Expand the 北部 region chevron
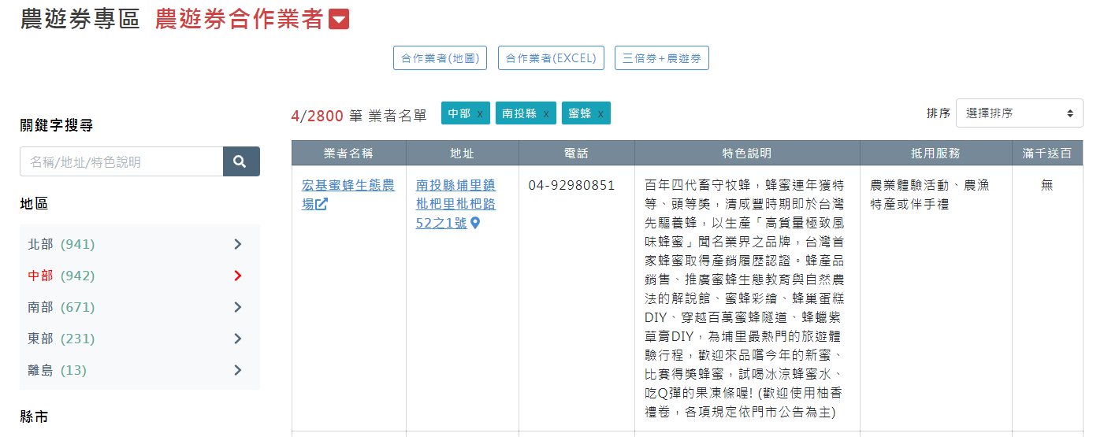The image size is (1093, 437). 237,244
